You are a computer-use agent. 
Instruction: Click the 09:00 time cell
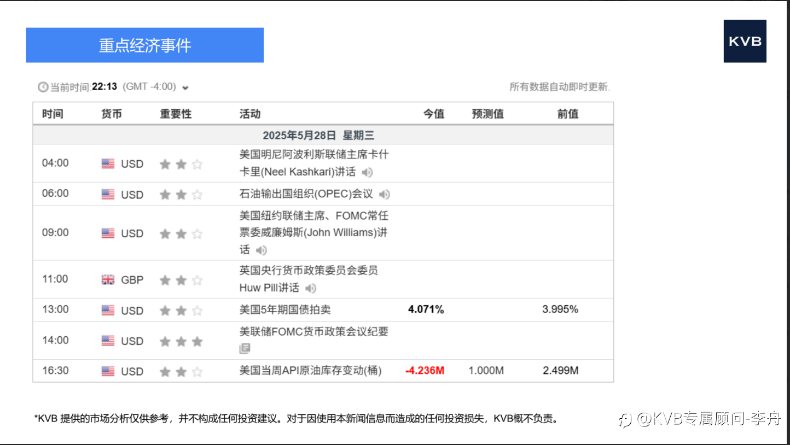click(55, 233)
